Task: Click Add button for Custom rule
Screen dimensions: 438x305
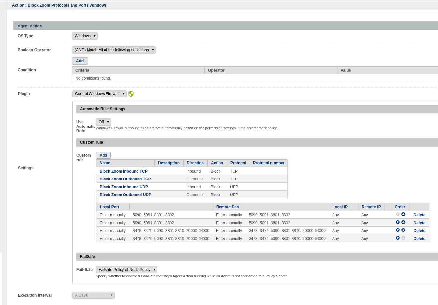Action: [103, 155]
